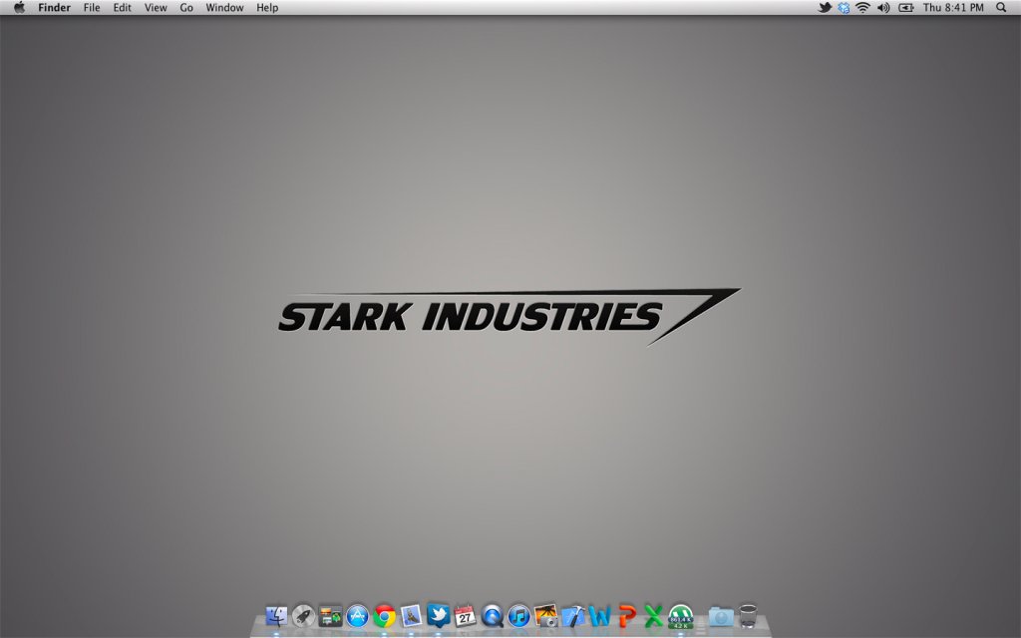Screen dimensions: 1021x638
Task: Open the Window menu
Action: [x=224, y=8]
